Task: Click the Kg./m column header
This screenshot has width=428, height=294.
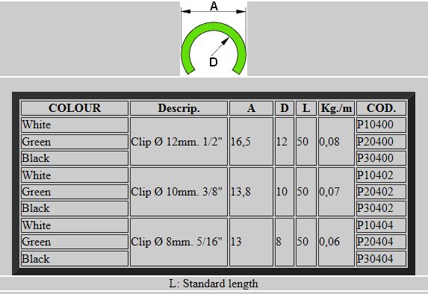Action: click(336, 108)
